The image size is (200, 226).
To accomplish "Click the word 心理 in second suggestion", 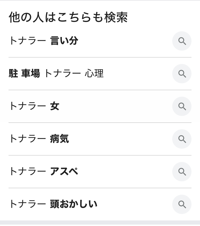I will [x=94, y=74].
